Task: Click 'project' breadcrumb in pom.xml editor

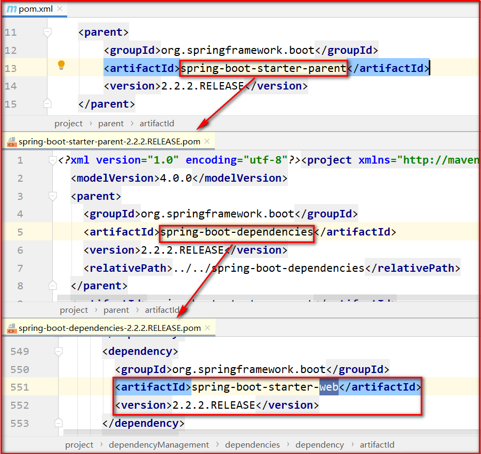Action: (68, 124)
